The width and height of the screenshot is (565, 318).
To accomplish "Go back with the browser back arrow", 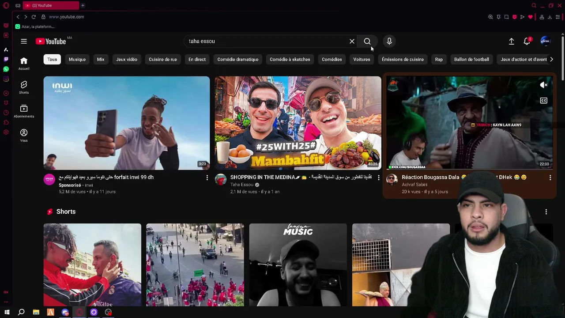I will tap(18, 17).
